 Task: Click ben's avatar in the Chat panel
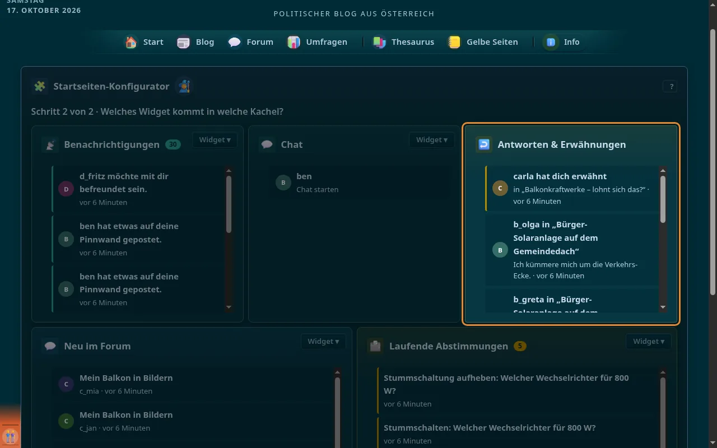[283, 183]
